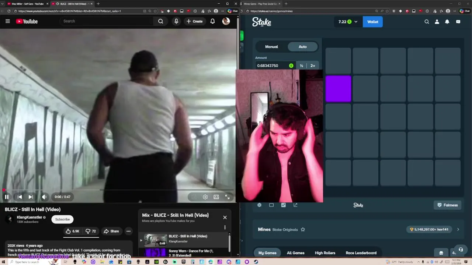
Task: Open the KlangKuenstler channel name link
Action: point(29,217)
